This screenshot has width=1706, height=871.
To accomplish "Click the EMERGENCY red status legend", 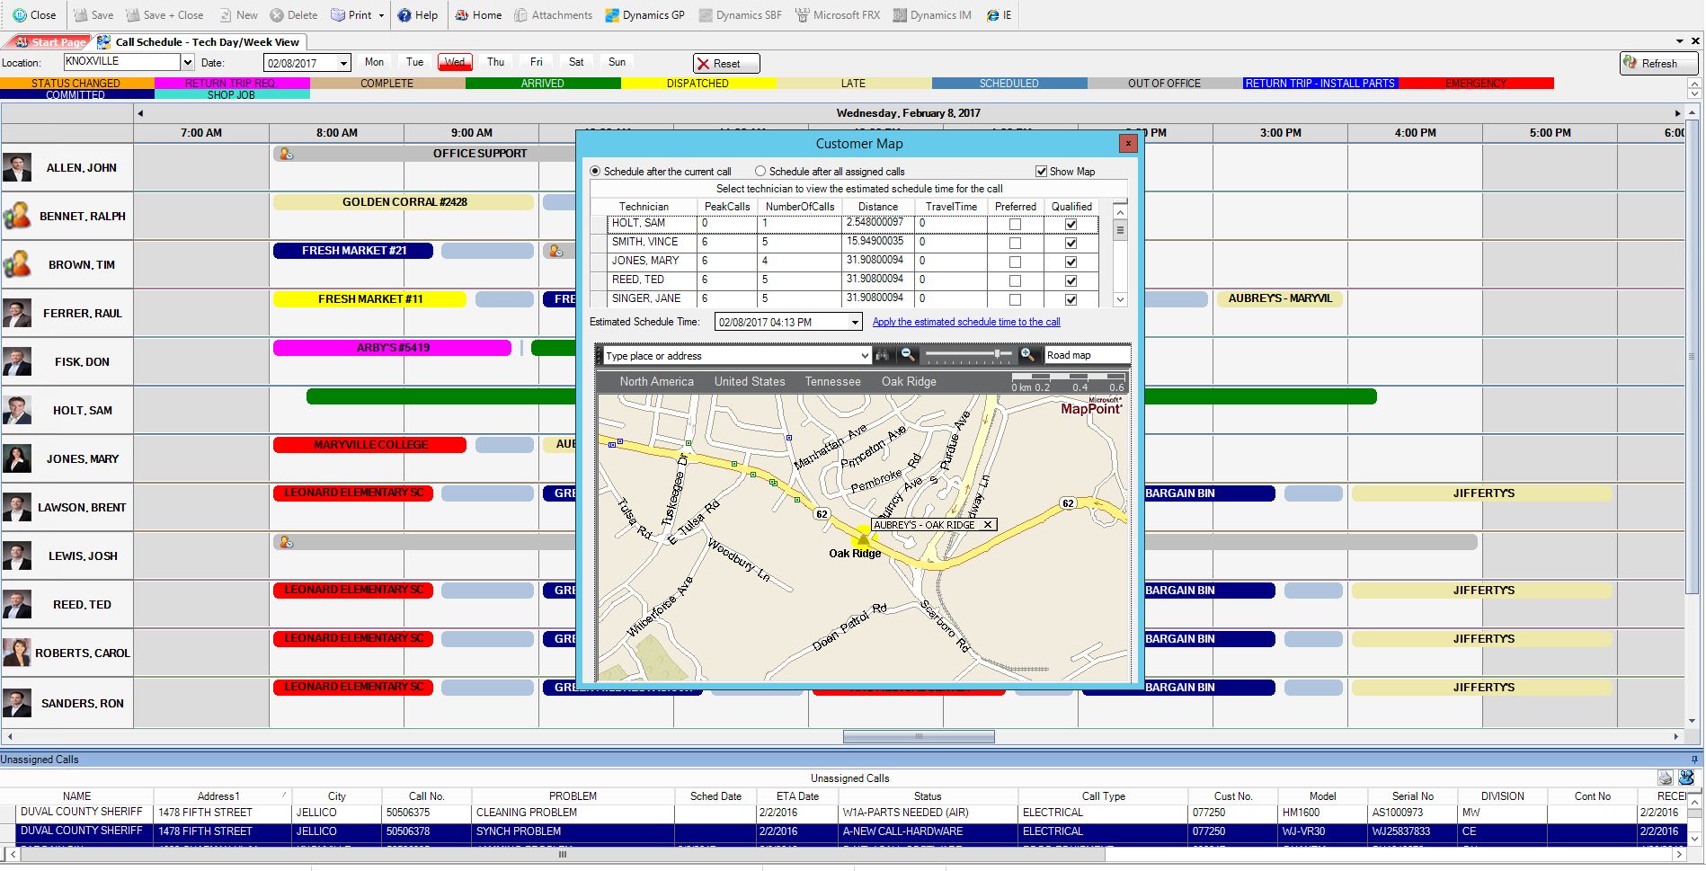I will click(x=1476, y=83).
